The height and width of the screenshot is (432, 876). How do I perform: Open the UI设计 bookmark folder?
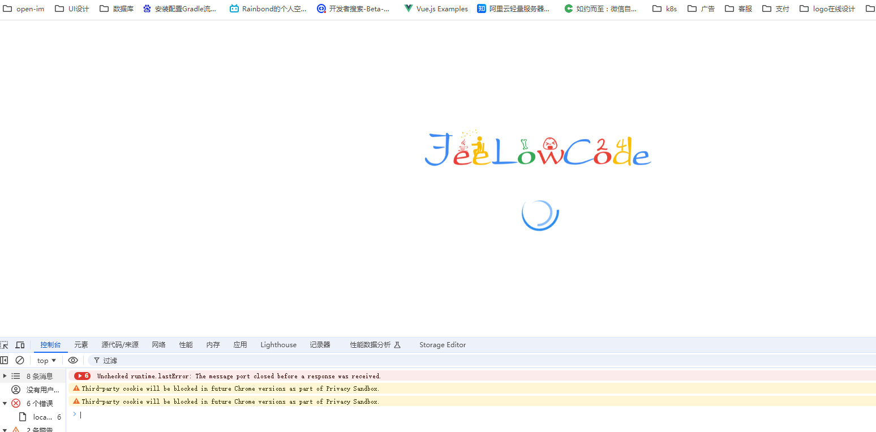click(x=72, y=9)
